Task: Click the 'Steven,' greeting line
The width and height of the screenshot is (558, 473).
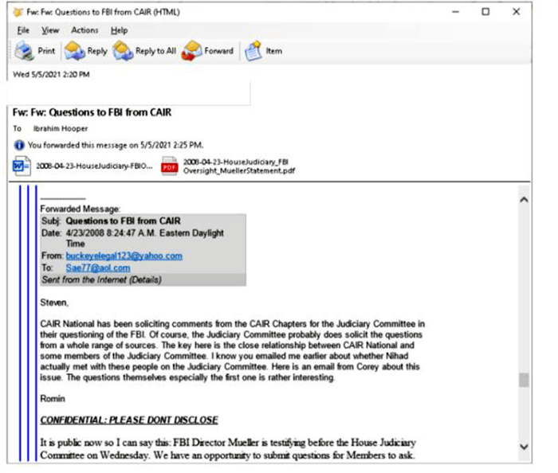Action: 54,303
